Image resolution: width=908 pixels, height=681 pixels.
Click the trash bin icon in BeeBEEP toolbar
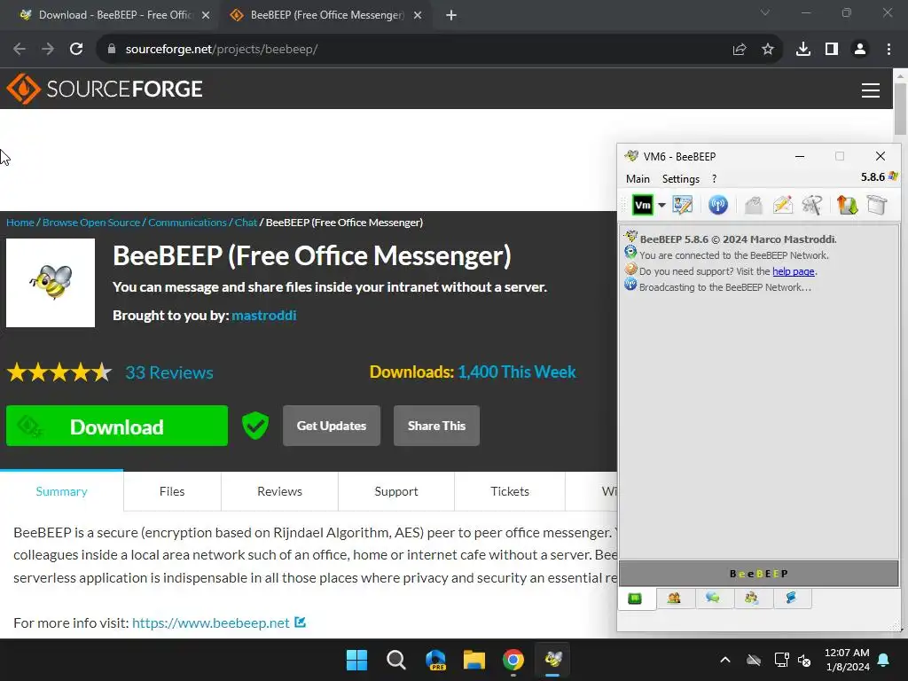point(877,205)
